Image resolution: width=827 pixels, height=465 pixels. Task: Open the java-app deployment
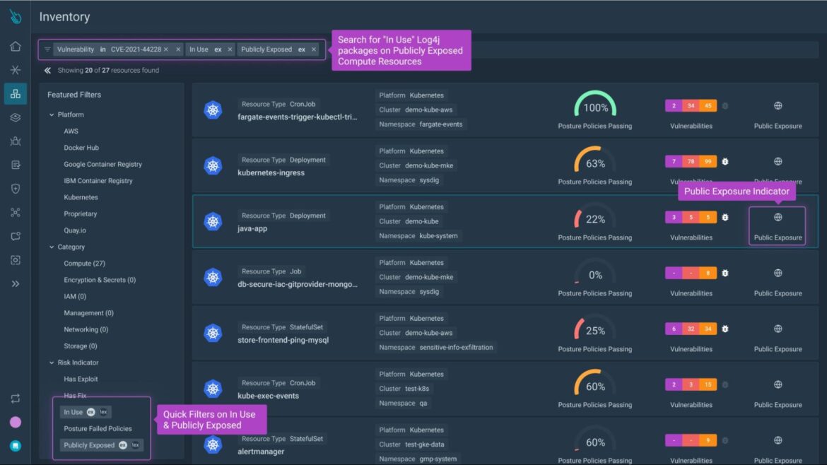252,229
